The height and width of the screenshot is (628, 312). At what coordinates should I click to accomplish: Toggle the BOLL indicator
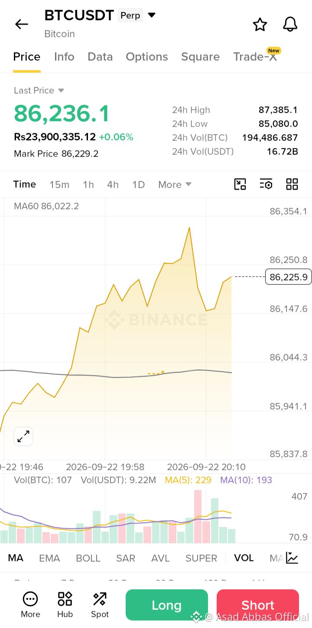pos(88,558)
